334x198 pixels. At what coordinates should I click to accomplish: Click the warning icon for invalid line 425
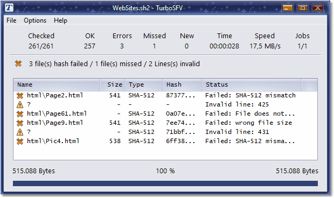pos(20,104)
